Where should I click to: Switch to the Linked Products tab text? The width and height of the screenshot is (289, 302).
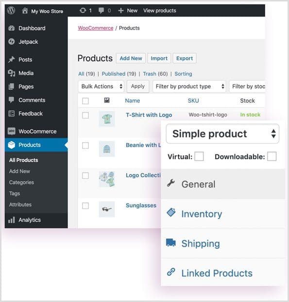(217, 273)
